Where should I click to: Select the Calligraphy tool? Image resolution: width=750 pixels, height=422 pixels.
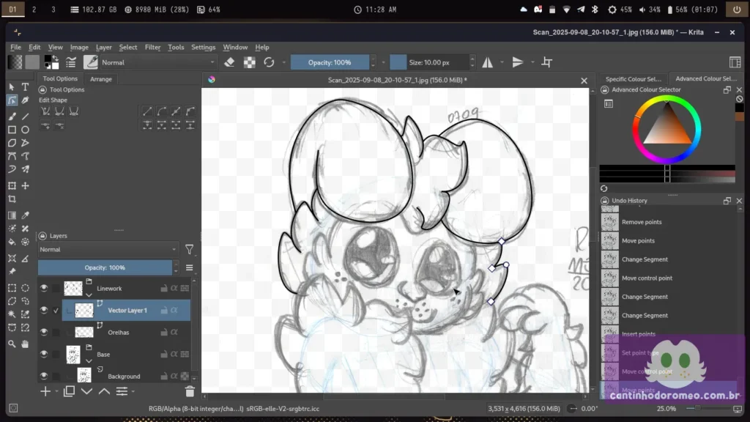tap(26, 100)
